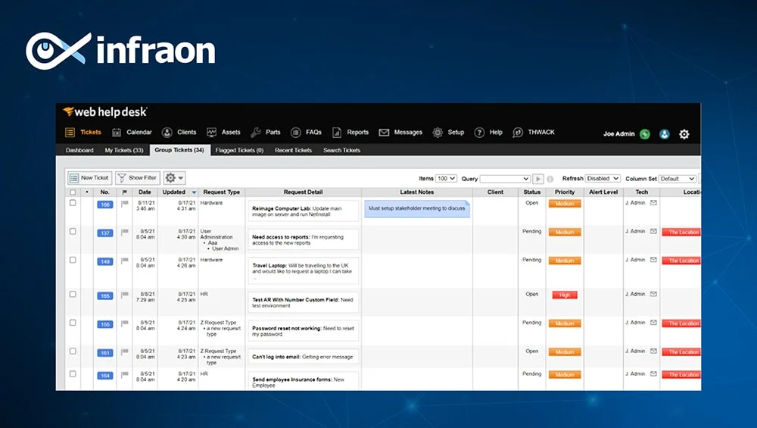The height and width of the screenshot is (428, 757).
Task: Select the checkbox for ticket 155
Action: tap(73, 323)
